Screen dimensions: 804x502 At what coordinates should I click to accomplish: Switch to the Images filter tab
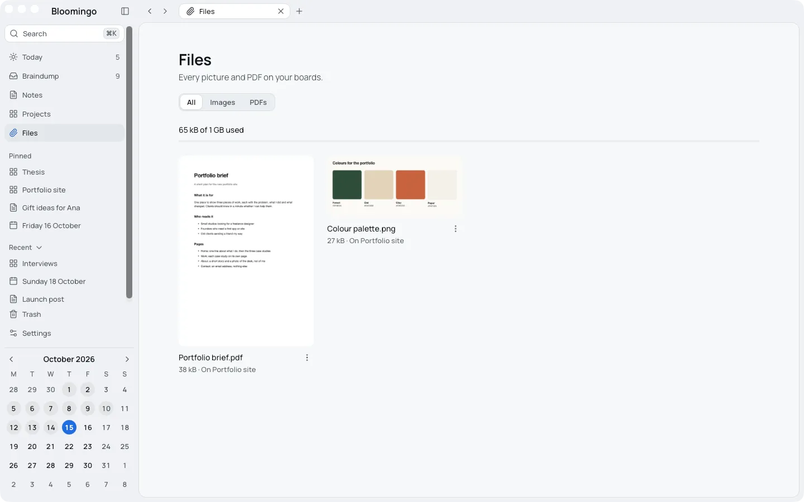[x=222, y=102]
